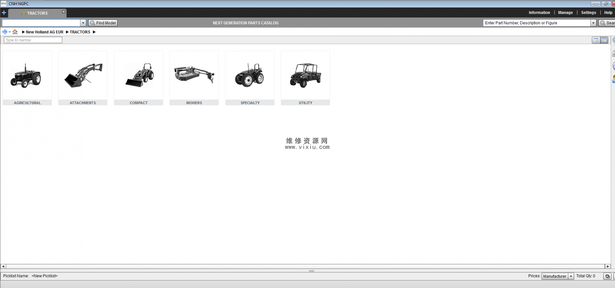Expand the arrow after TRACTORS breadcrumb
615x288 pixels.
click(x=94, y=32)
